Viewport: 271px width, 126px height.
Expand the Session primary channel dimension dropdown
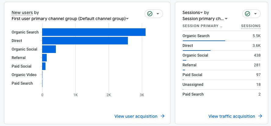[x=226, y=19]
